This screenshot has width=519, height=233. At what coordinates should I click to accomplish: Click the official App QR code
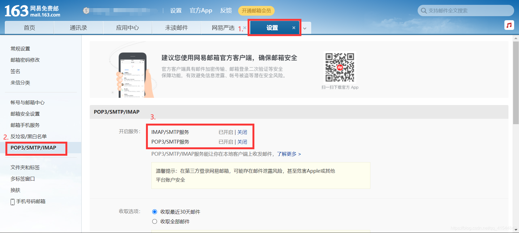[340, 67]
